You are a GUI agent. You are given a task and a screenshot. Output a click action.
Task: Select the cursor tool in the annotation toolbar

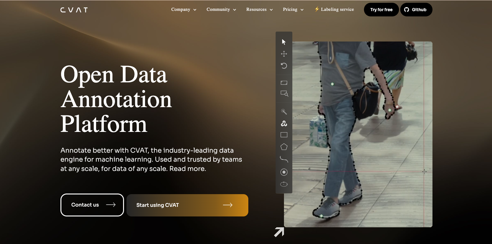click(x=284, y=42)
